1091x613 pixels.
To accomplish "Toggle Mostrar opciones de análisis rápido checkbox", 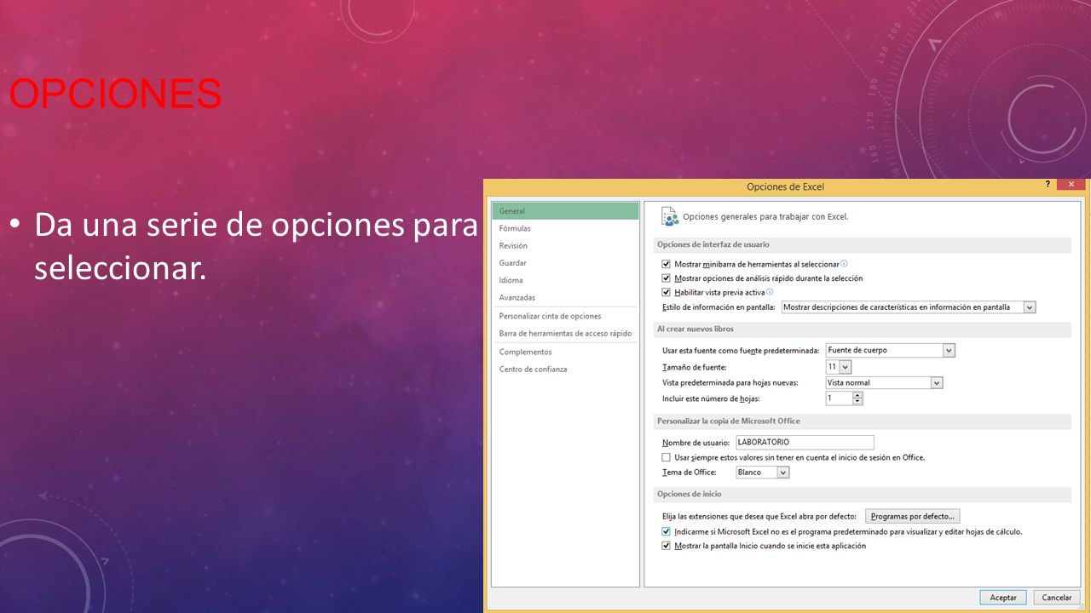I will (667, 278).
